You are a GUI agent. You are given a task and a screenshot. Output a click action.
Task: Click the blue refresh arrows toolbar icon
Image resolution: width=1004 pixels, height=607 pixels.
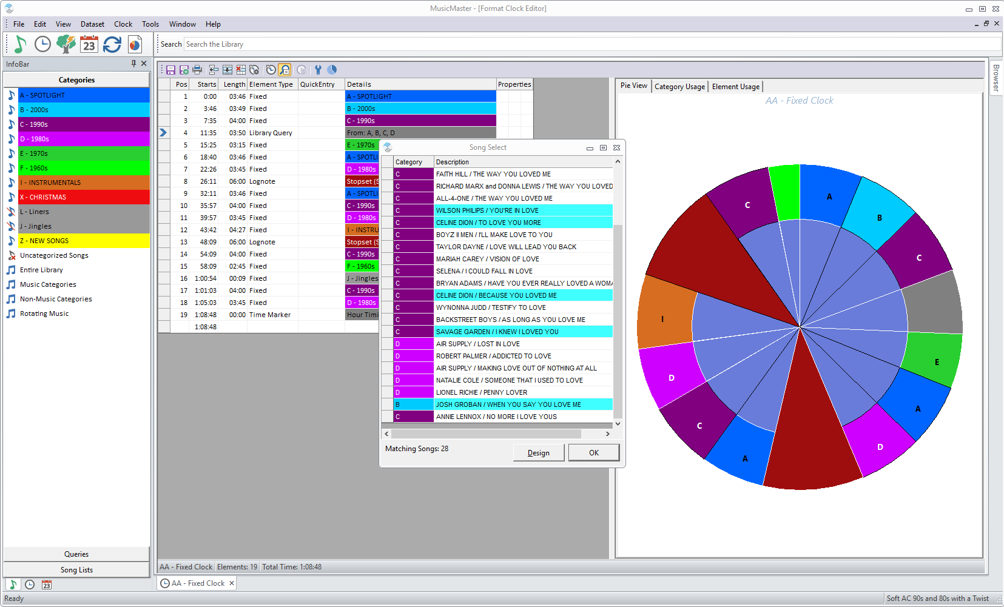(112, 44)
